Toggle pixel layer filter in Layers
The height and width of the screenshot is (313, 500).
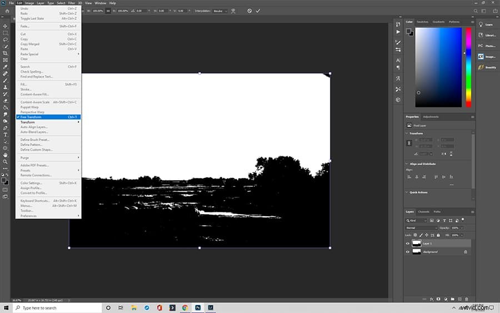(432, 221)
